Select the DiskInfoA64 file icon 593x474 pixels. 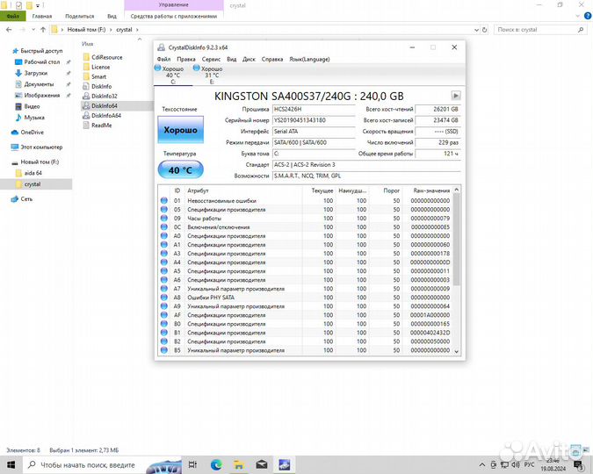coord(85,115)
